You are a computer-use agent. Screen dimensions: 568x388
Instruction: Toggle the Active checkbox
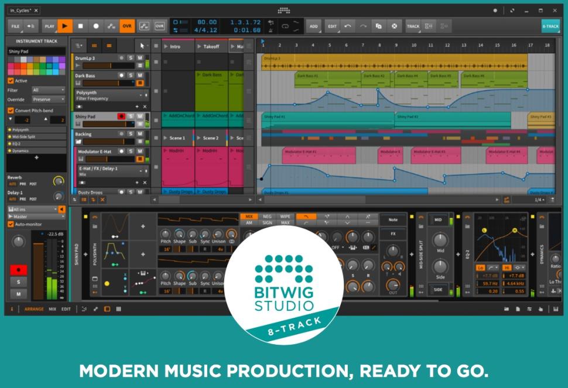coord(11,81)
